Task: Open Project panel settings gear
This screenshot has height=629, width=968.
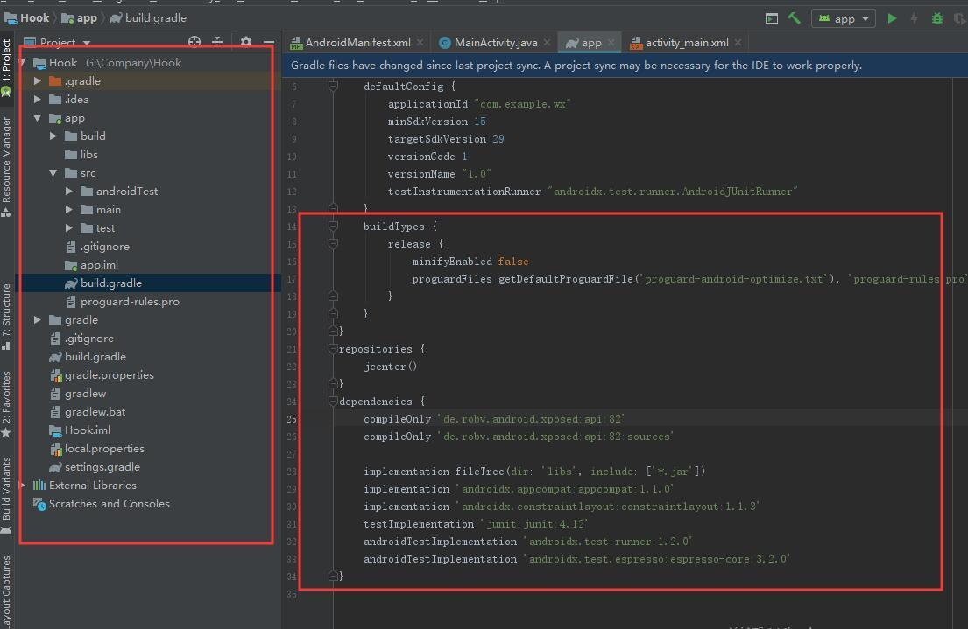Action: pos(245,42)
